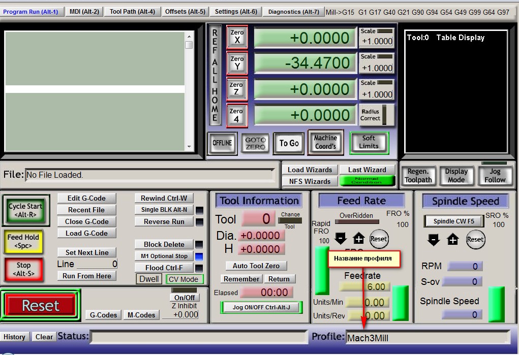Screen dimensions: 519x355
Task: Zero the Y axis DRO
Action: [237, 63]
